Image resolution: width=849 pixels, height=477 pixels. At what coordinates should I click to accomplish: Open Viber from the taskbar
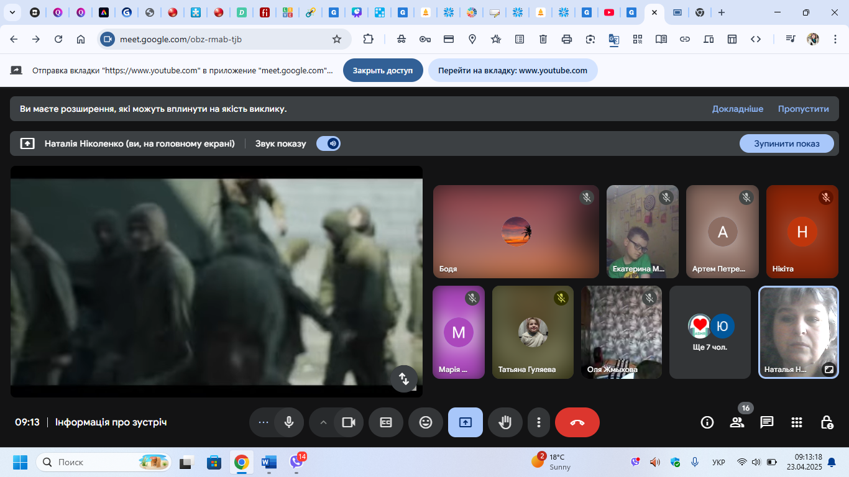(x=297, y=462)
